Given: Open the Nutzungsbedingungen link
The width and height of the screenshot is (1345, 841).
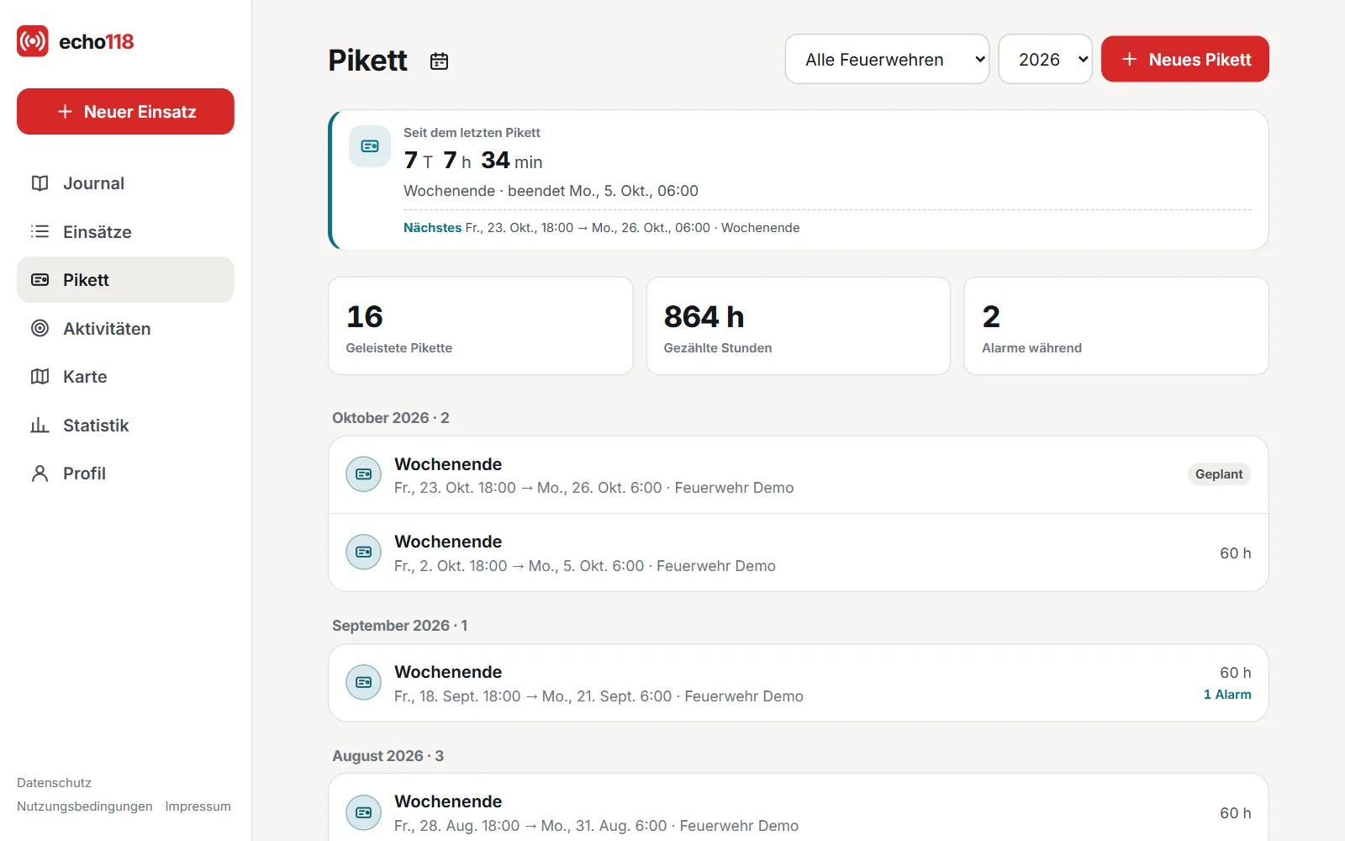Looking at the screenshot, I should pos(85,806).
